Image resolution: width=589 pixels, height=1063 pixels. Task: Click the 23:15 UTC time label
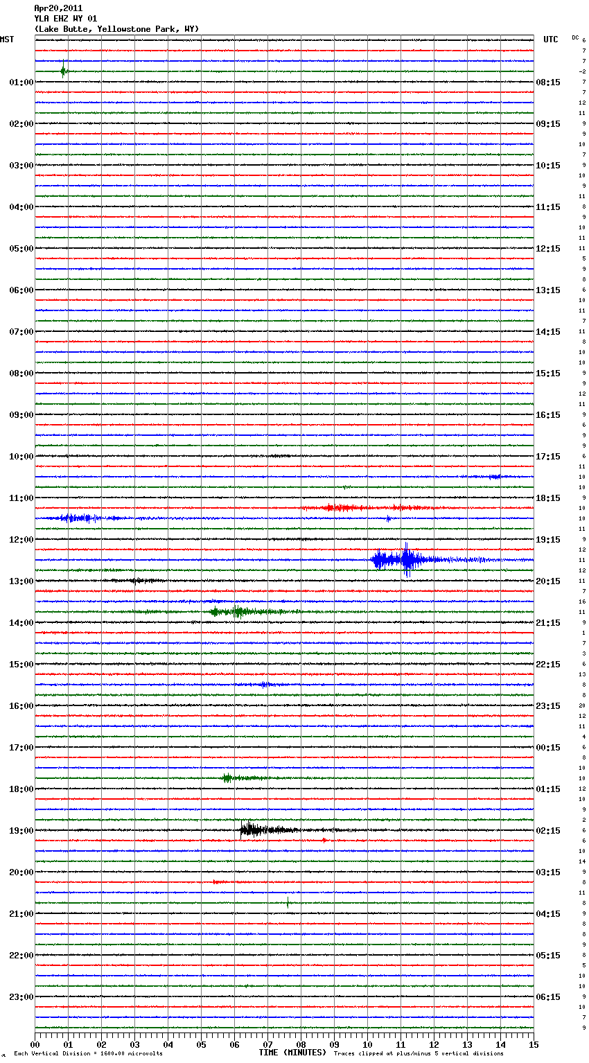click(548, 706)
